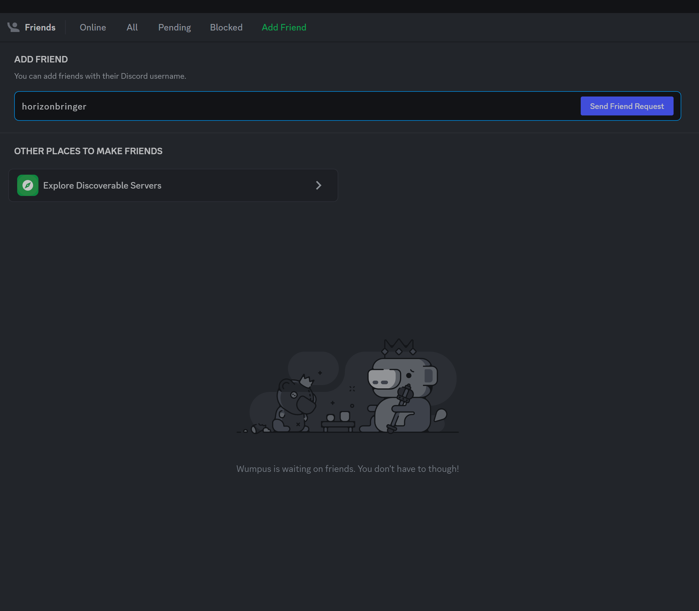Open Explore Discoverable Servers
This screenshot has height=611, width=699.
point(102,186)
